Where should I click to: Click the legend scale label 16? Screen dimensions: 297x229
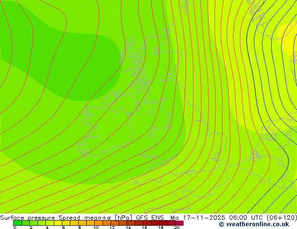(x=144, y=228)
